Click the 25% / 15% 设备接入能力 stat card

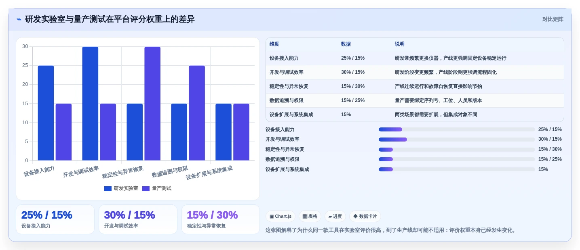click(55, 219)
